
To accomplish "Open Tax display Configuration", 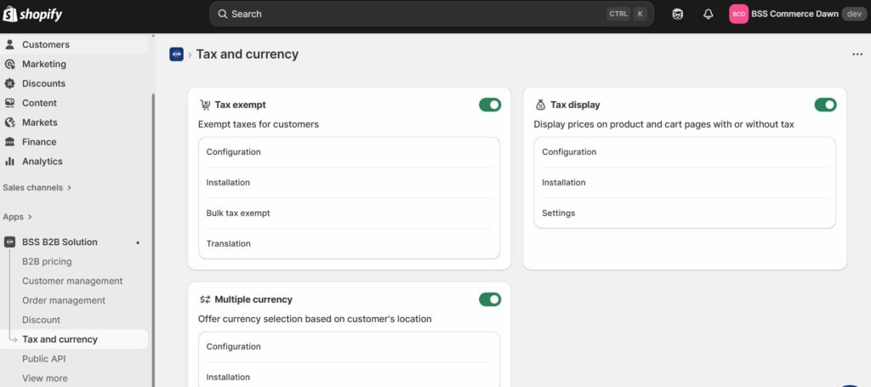I will [x=685, y=152].
